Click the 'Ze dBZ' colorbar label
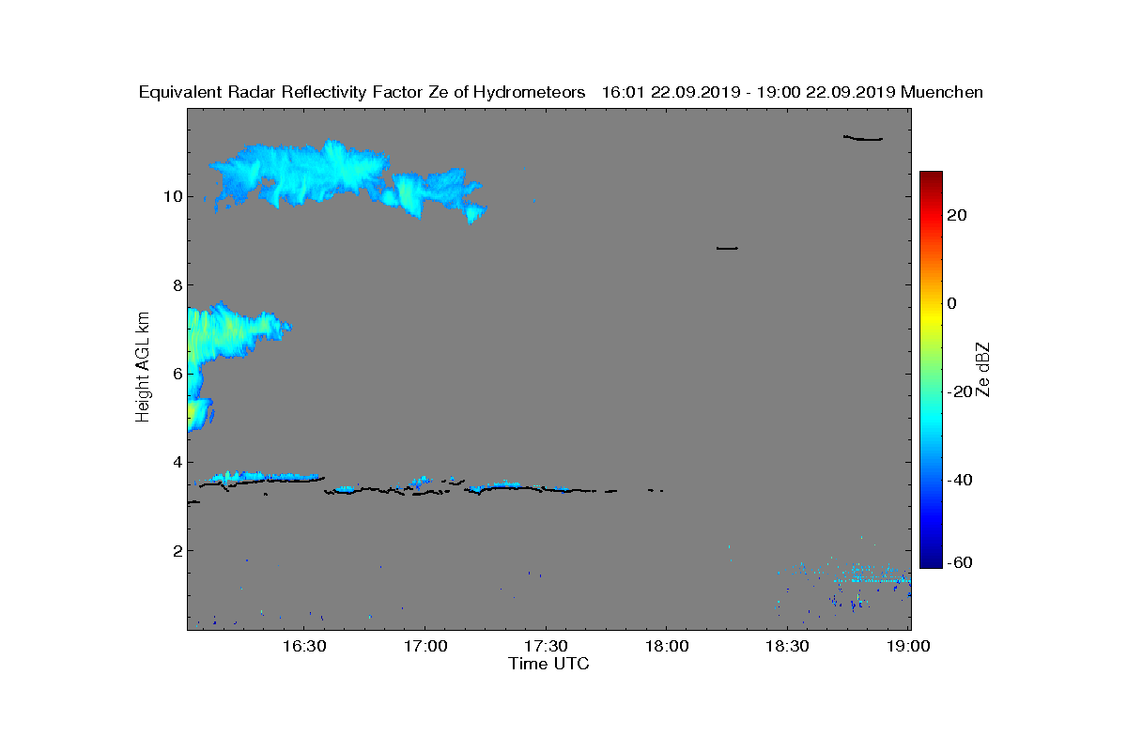This screenshot has height=751, width=1127. coord(984,370)
